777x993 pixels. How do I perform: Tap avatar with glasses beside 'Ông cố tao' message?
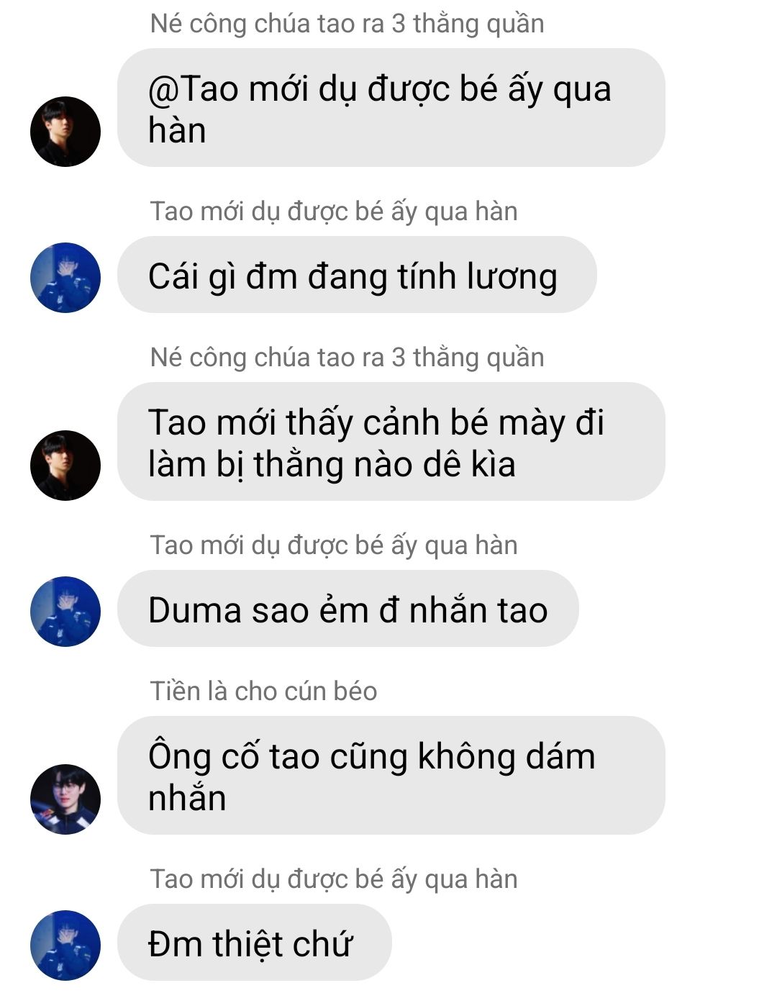point(65,799)
